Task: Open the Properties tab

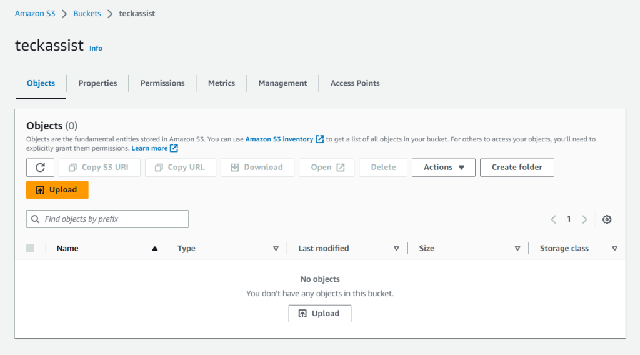Action: click(x=97, y=83)
